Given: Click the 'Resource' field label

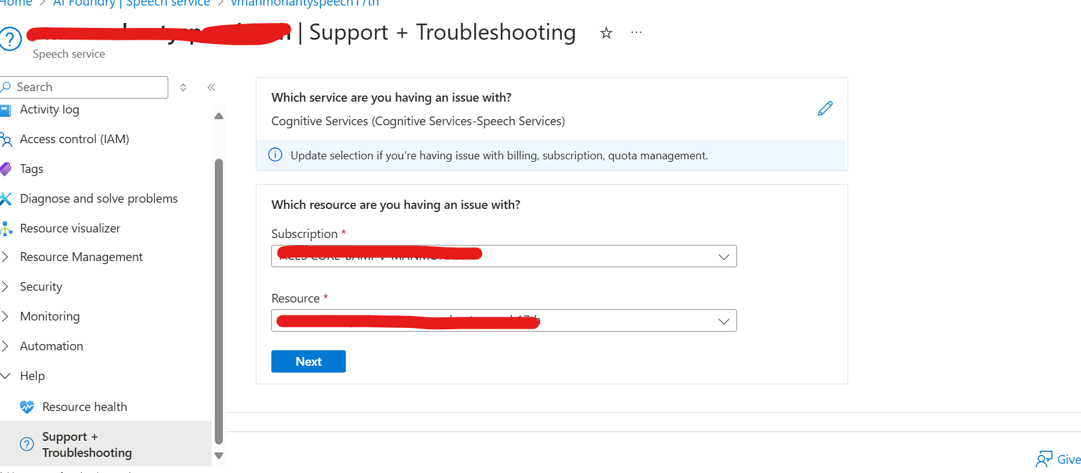Looking at the screenshot, I should [296, 298].
